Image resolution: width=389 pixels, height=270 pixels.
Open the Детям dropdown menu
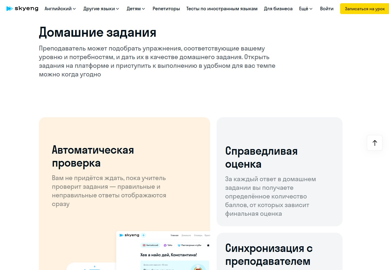point(136,9)
